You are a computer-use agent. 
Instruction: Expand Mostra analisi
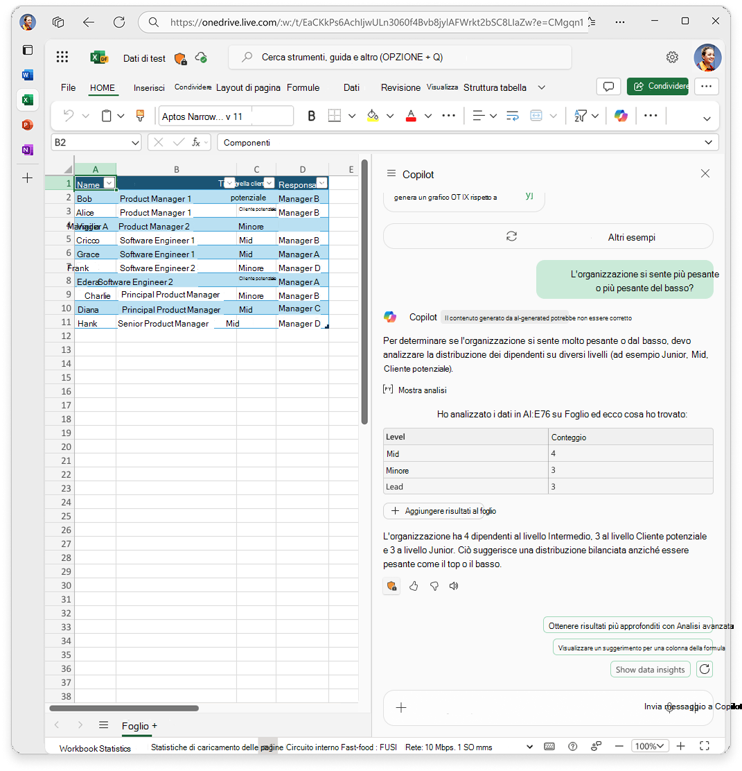(416, 390)
